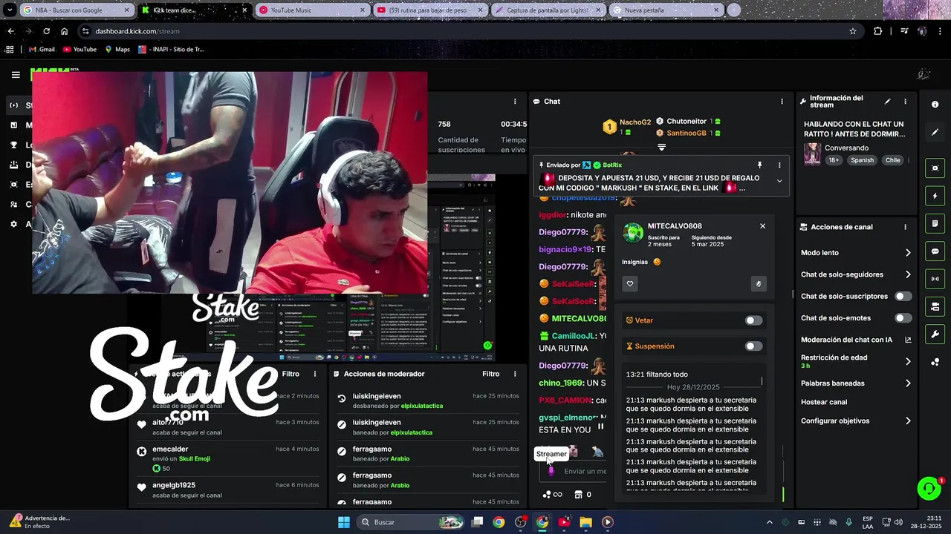The image size is (951, 534).
Task: Select the broadcast signal icon in right sidebar
Action: [935, 279]
